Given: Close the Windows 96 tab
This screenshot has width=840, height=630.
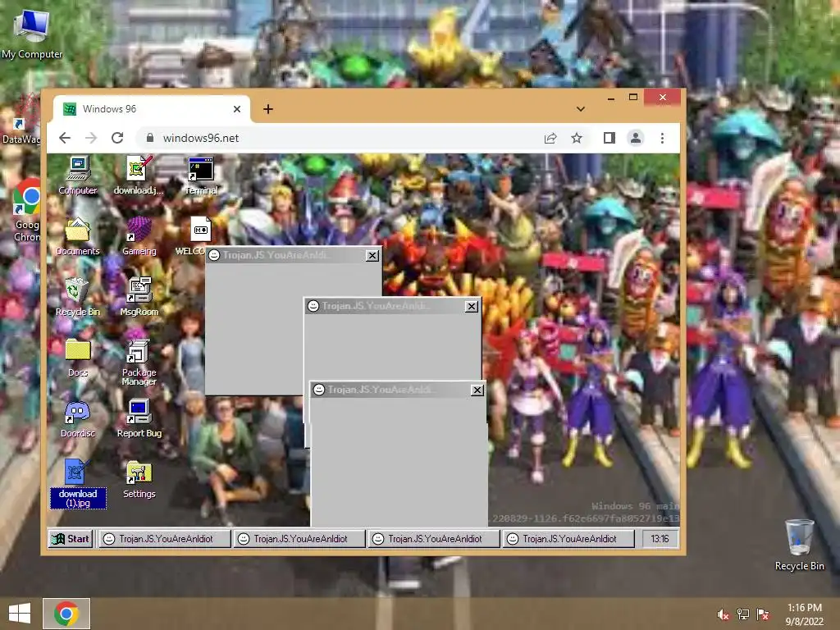Looking at the screenshot, I should (x=237, y=109).
